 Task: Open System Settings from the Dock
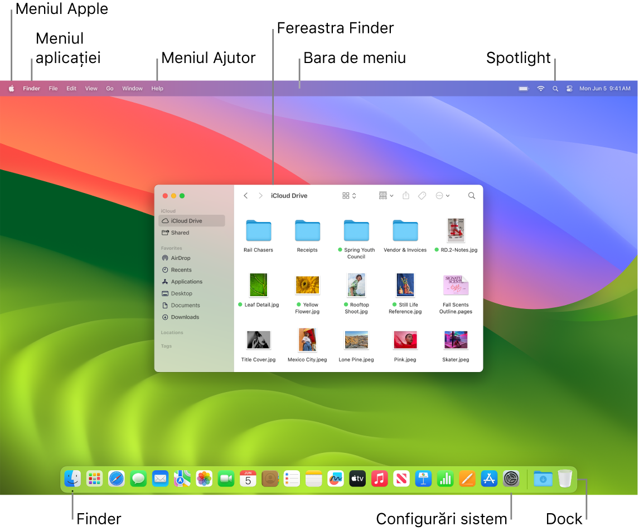tap(511, 479)
